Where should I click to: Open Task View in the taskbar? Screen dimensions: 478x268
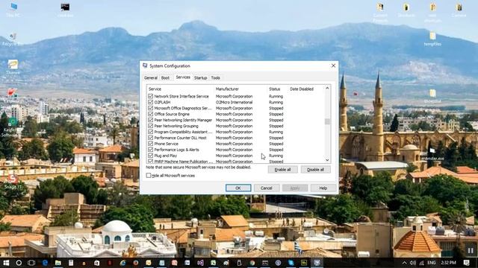click(x=31, y=263)
